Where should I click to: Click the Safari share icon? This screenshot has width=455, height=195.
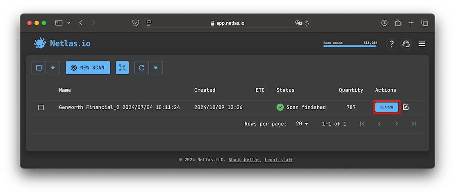click(398, 22)
